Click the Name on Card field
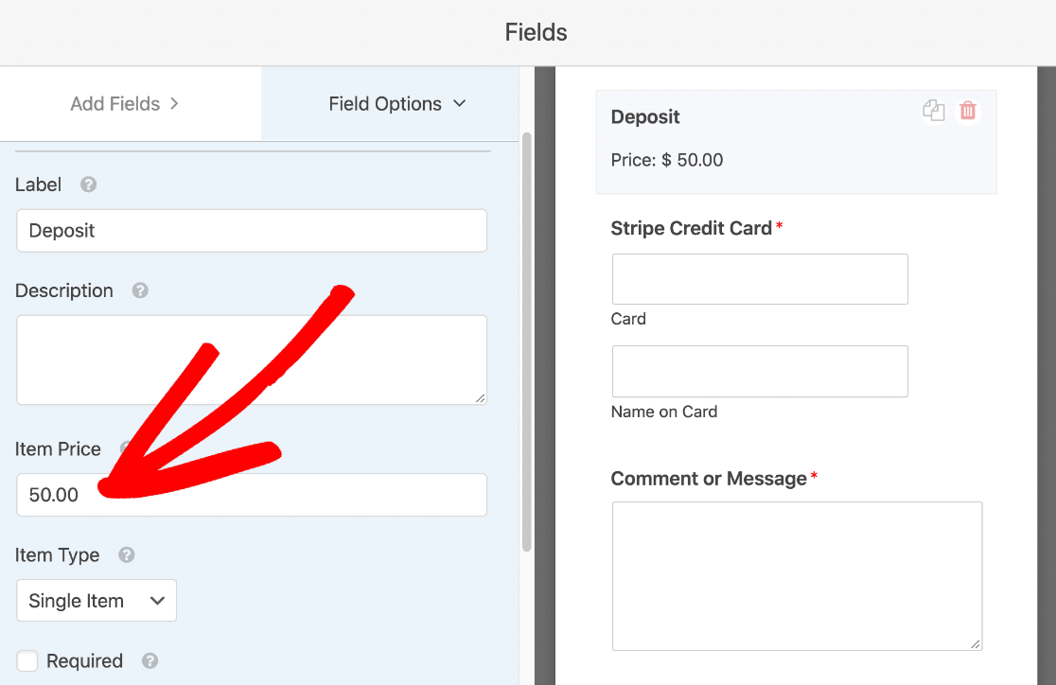The height and width of the screenshot is (685, 1056). click(760, 371)
